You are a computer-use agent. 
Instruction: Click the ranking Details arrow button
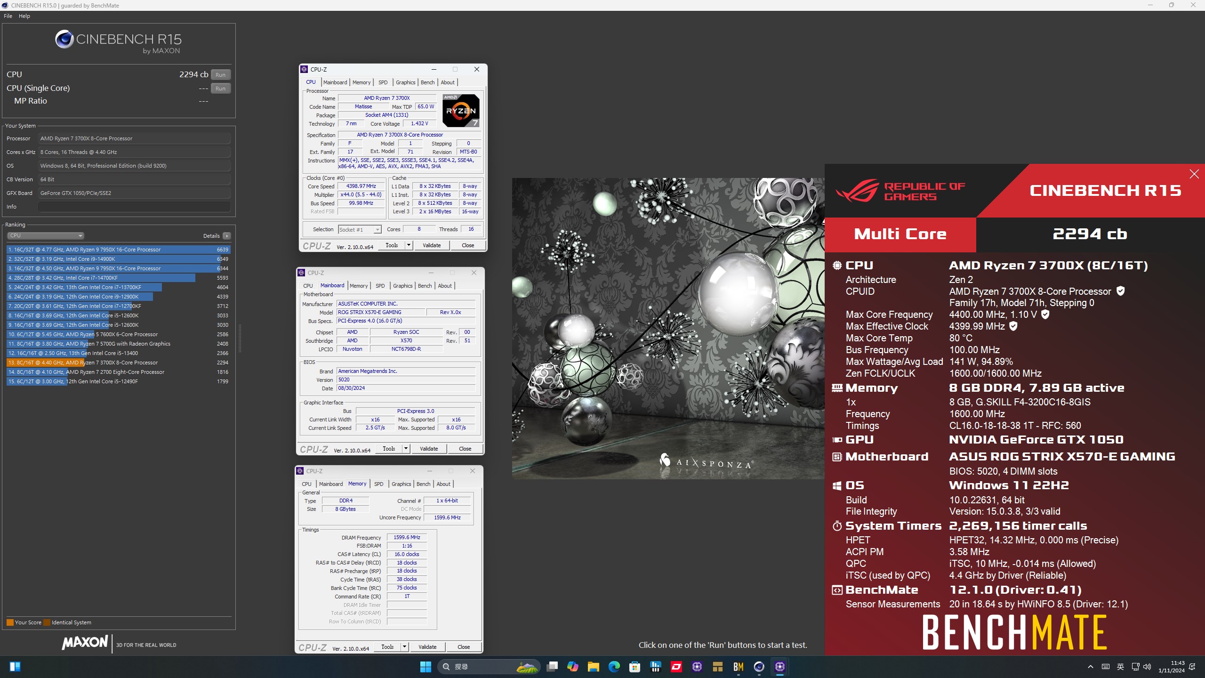(x=227, y=236)
